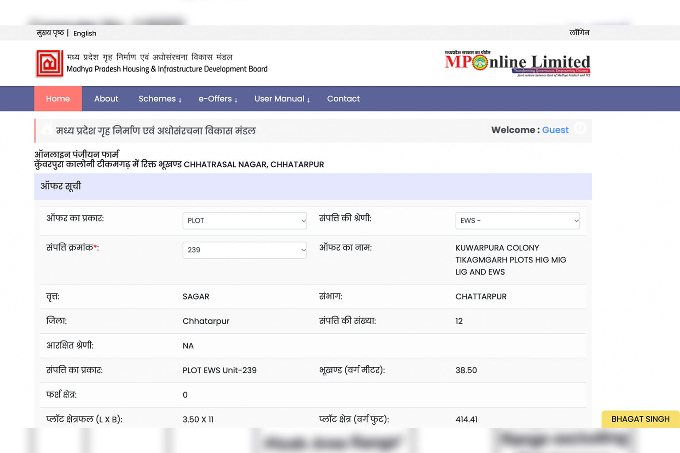Image resolution: width=680 pixels, height=453 pixels.
Task: Click the Madhya Pradesh Housing Board English title
Action: coord(167,69)
